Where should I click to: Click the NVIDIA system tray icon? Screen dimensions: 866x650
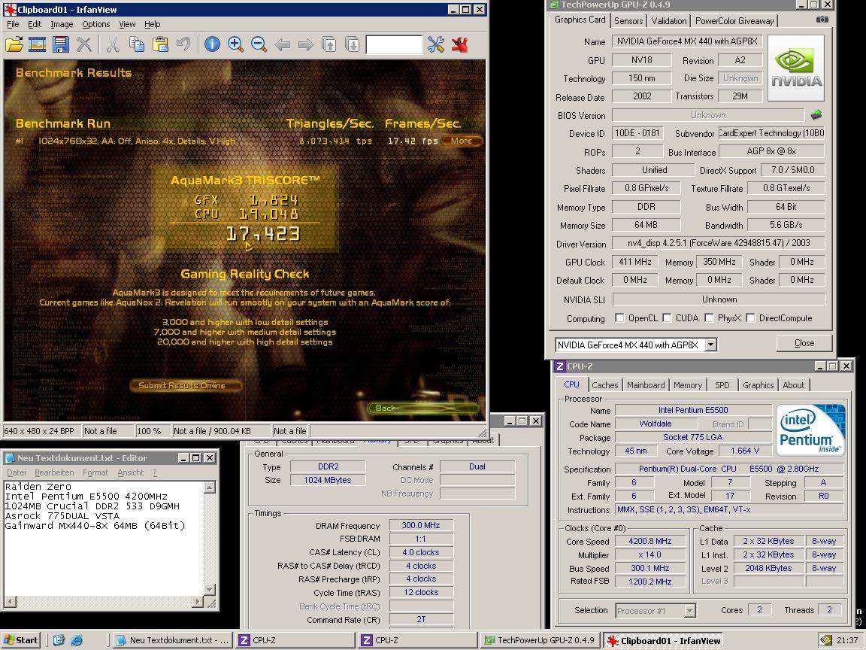tap(825, 640)
